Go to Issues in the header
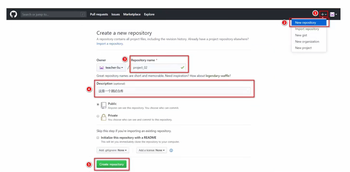Viewport: 350px width, 172px height. pyautogui.click(x=116, y=14)
